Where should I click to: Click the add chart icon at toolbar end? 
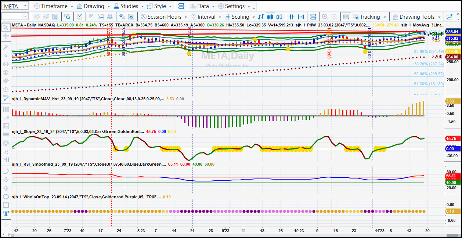click(449, 17)
